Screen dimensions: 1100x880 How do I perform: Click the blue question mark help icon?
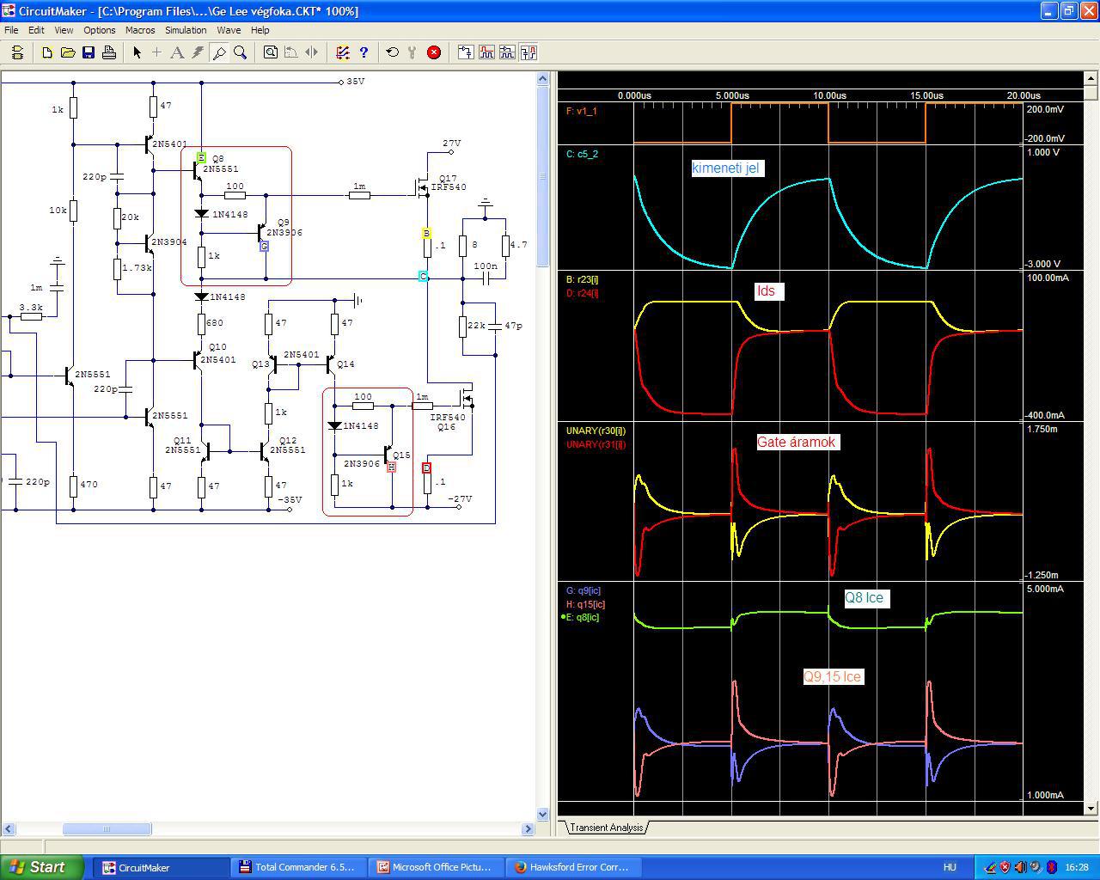[x=364, y=52]
